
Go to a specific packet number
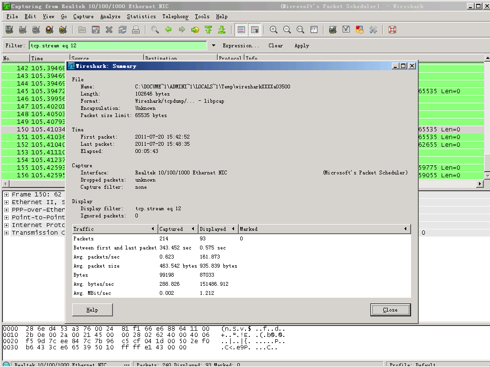pyautogui.click(x=195, y=30)
